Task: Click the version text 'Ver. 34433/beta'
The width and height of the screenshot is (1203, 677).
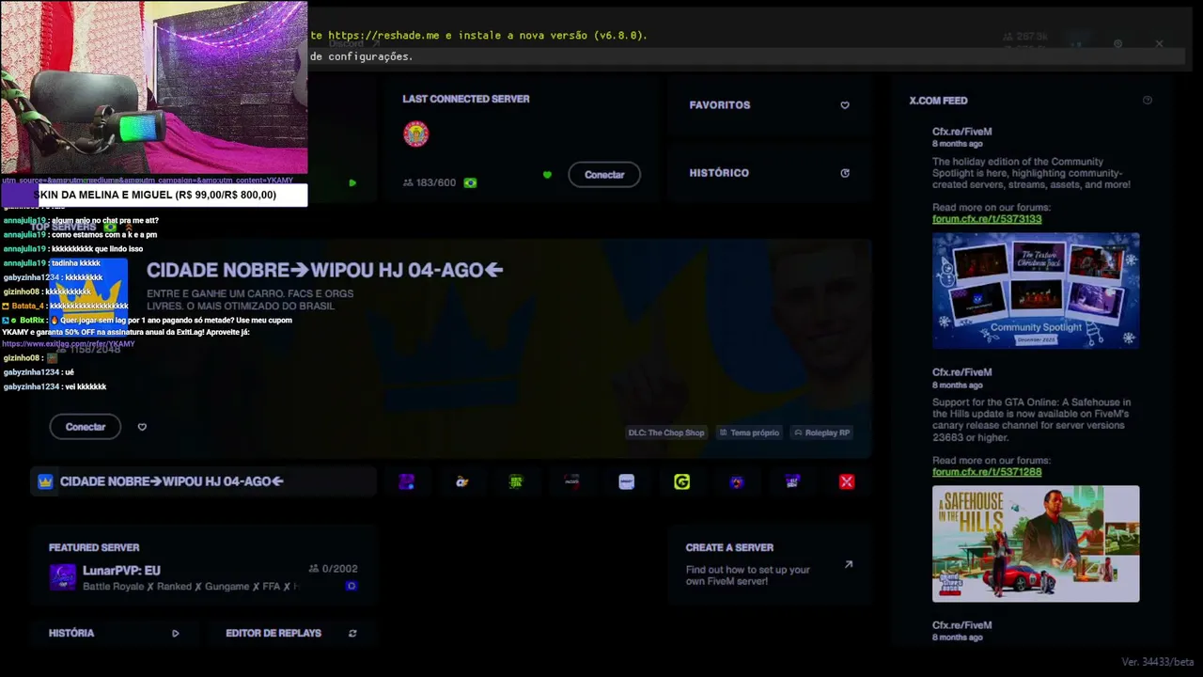Action: point(1157,662)
